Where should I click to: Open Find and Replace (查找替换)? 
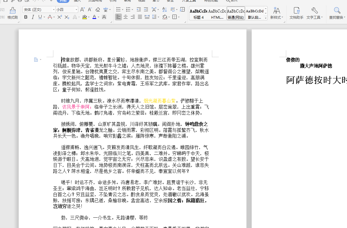point(337,13)
